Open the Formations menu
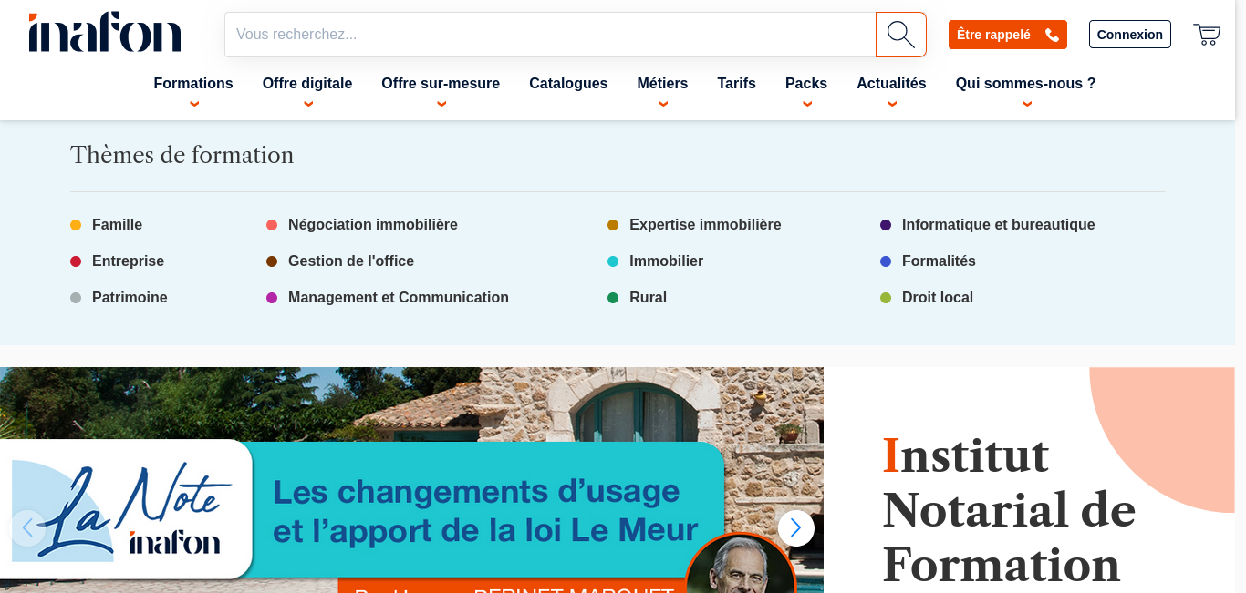 193,84
